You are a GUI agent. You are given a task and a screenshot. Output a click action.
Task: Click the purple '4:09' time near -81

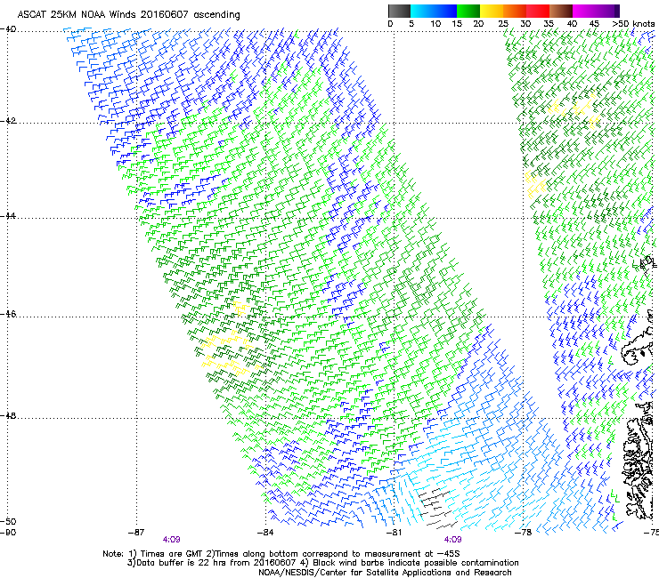pos(452,540)
